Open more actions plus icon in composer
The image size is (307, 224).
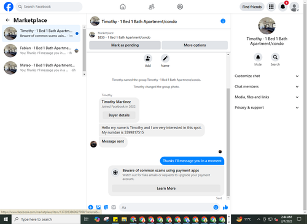(x=90, y=207)
